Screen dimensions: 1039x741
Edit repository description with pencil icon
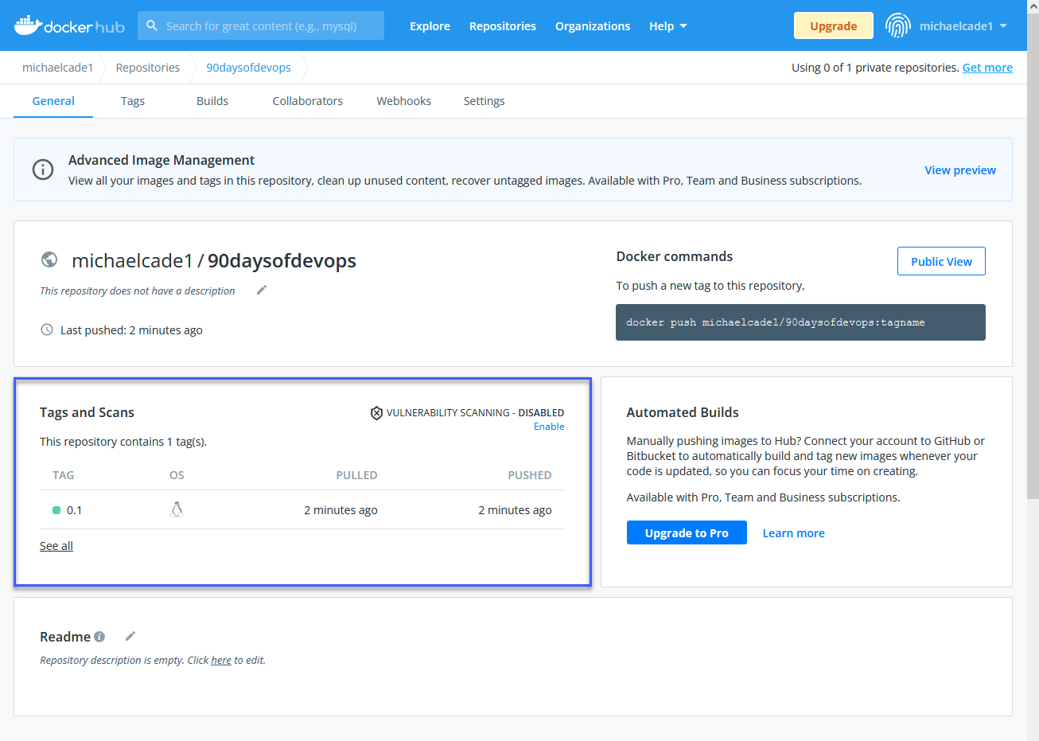[x=262, y=291]
